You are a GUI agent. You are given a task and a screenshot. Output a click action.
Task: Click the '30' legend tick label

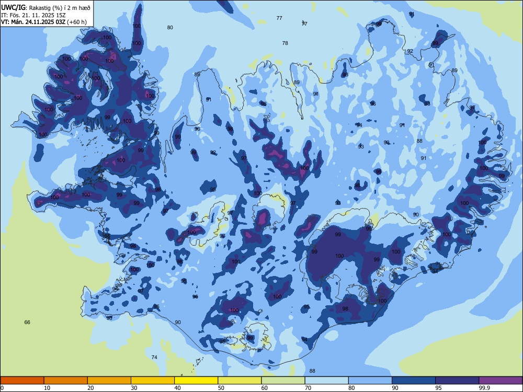[134, 388]
